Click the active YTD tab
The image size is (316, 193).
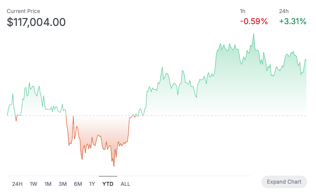pyautogui.click(x=108, y=184)
